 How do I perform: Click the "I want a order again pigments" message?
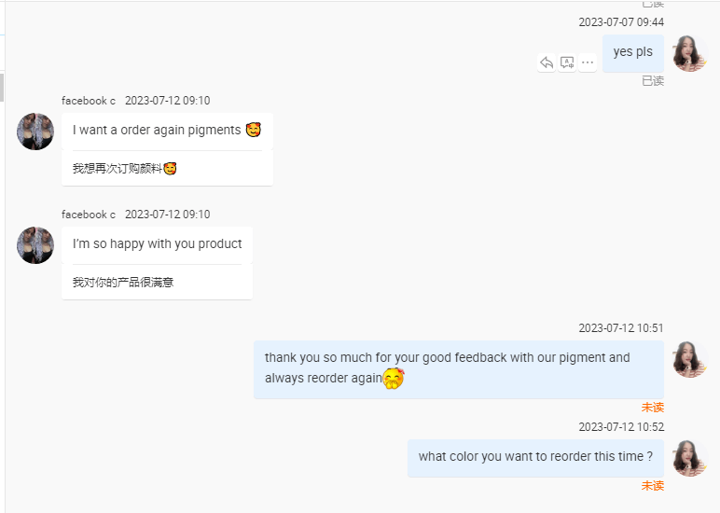[x=157, y=131]
